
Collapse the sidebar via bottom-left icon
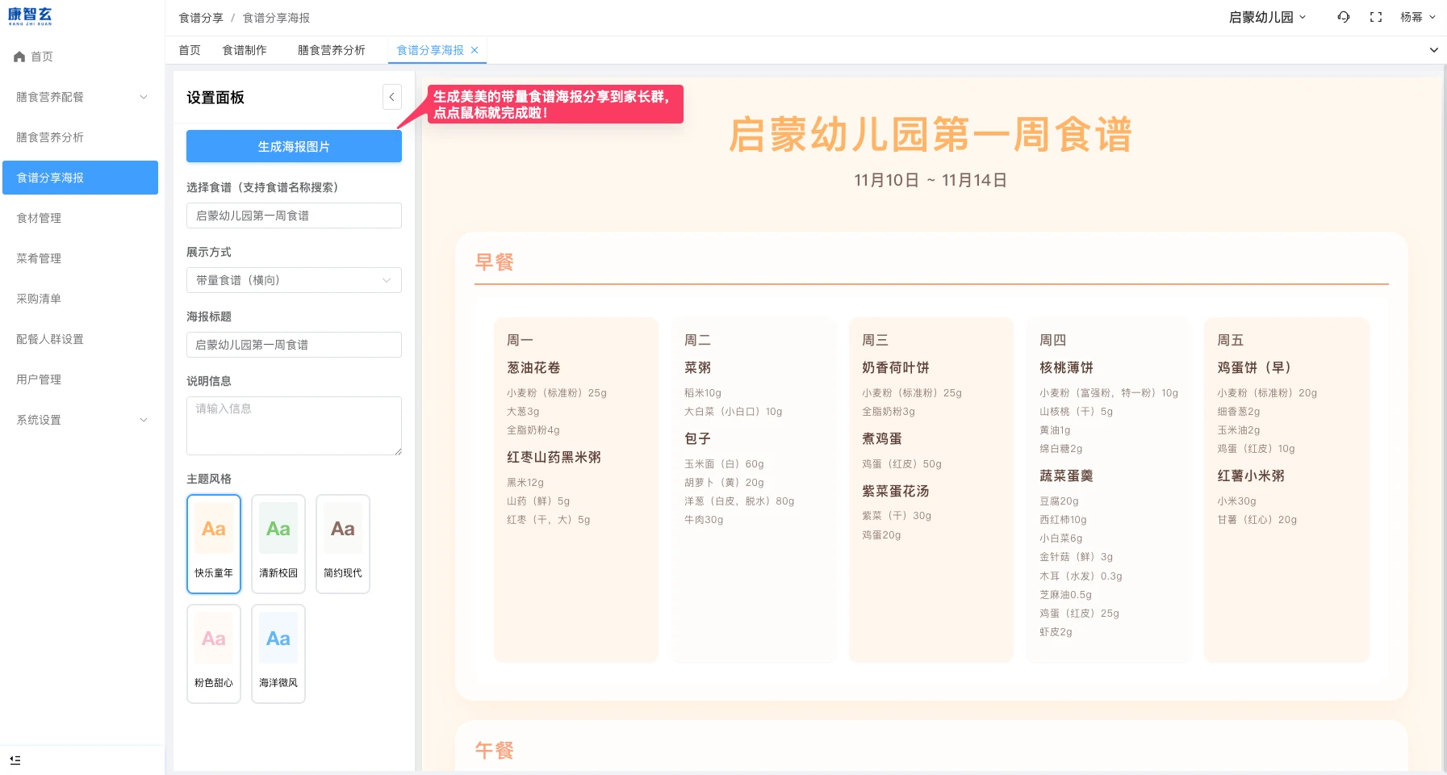tap(16, 760)
